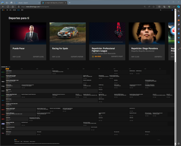Viewport: 181px width, 146px height.
Task: Click 'DSPORTS MOTOR' channel label
Action: [77, 57]
